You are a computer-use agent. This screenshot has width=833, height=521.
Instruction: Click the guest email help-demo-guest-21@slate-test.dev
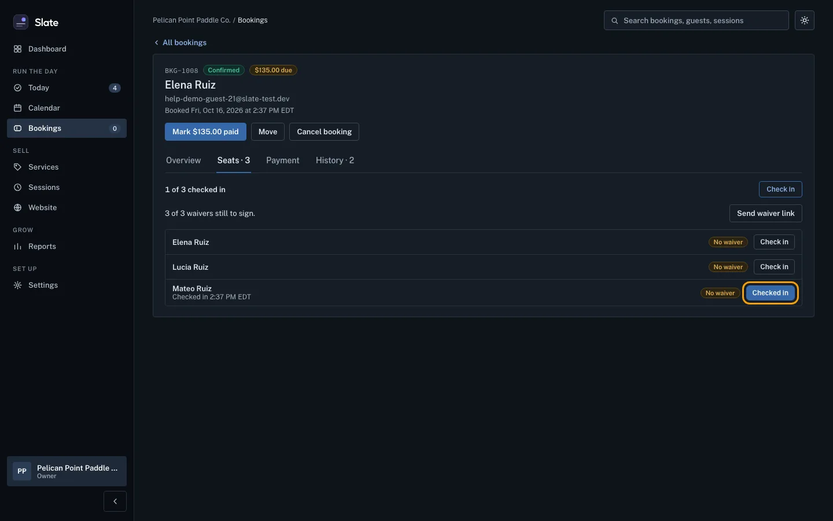pyautogui.click(x=227, y=99)
